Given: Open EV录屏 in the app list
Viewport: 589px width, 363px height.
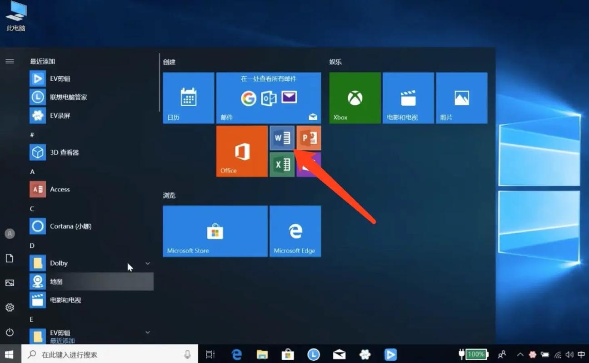Looking at the screenshot, I should pos(91,116).
